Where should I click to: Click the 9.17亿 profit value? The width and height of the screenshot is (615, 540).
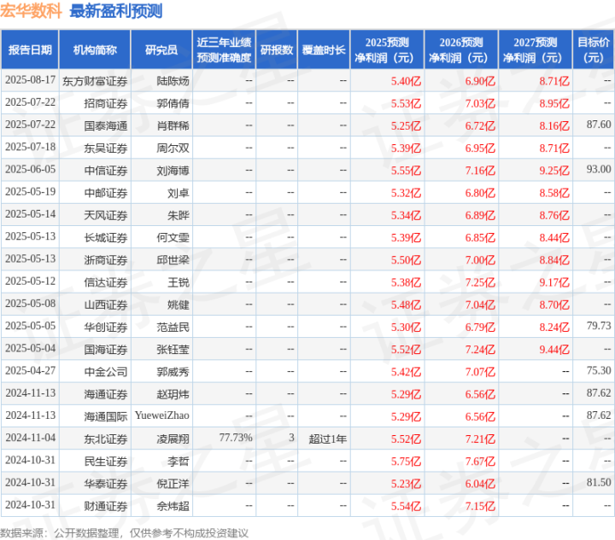553,282
